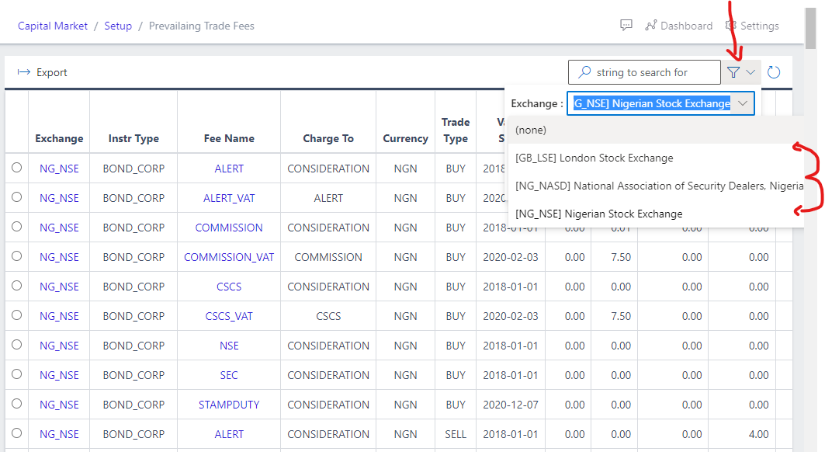Select the radio button for the CSCS_VAT row
This screenshot has height=452, width=825.
(16, 315)
